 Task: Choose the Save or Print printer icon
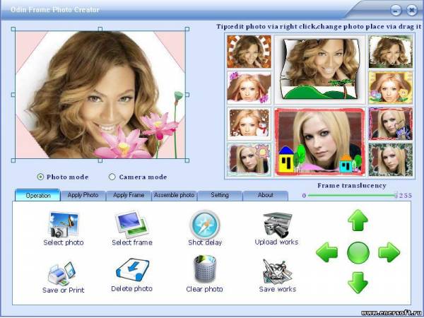(62, 273)
